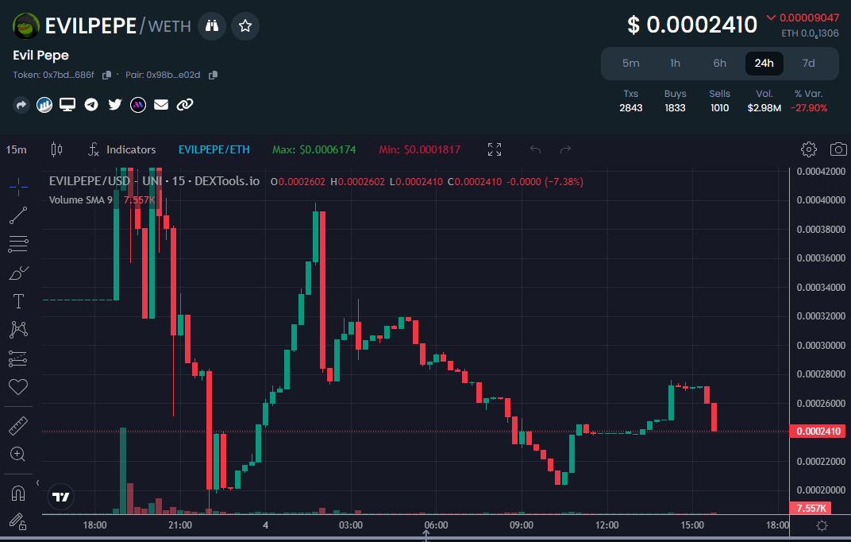The height and width of the screenshot is (542, 851).
Task: Click the Sells value 1010
Action: pyautogui.click(x=720, y=108)
